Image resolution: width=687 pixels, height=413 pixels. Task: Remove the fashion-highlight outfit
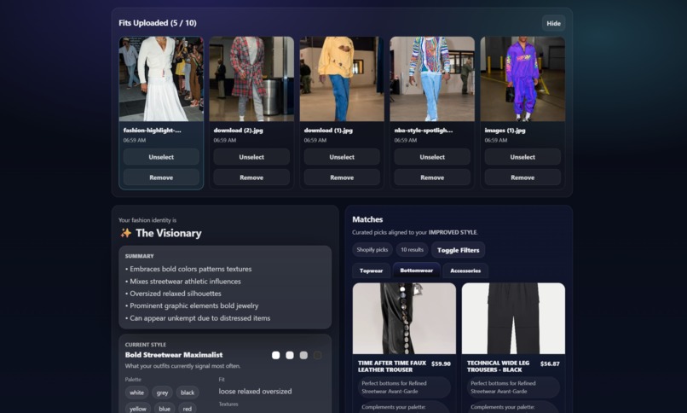161,177
